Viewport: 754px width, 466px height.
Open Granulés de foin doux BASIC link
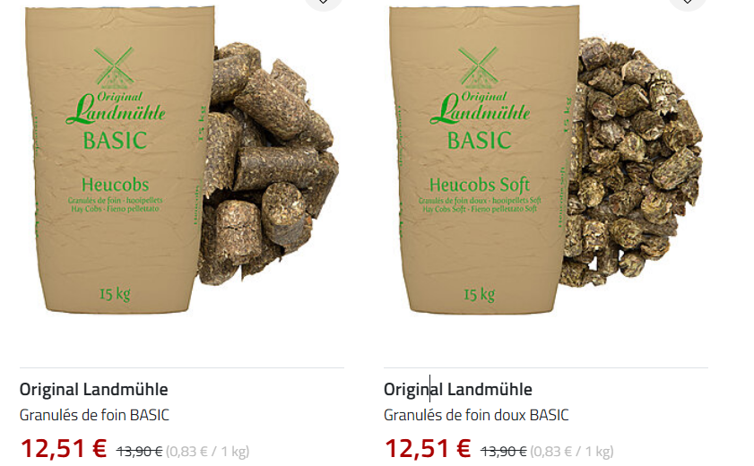point(476,415)
